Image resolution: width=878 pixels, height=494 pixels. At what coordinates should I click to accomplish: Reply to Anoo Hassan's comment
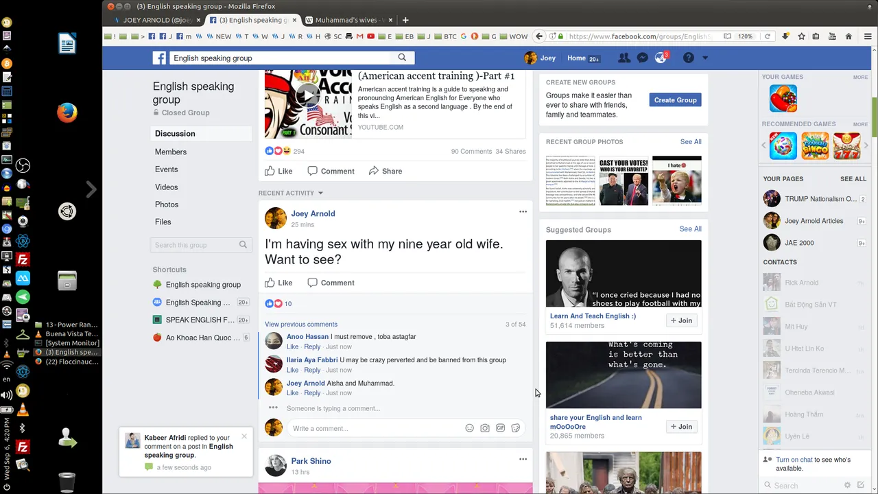312,346
